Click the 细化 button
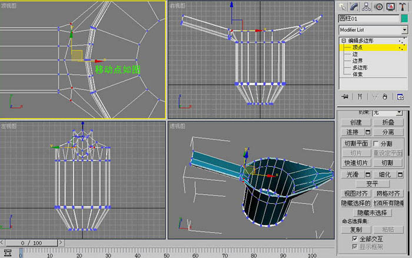412x258 pixels. [385, 174]
